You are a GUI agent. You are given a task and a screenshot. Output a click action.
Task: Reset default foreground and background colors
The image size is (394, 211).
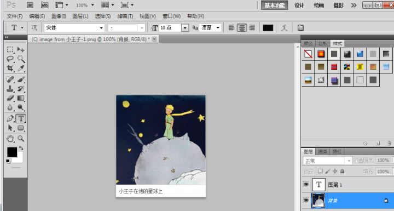click(8, 161)
